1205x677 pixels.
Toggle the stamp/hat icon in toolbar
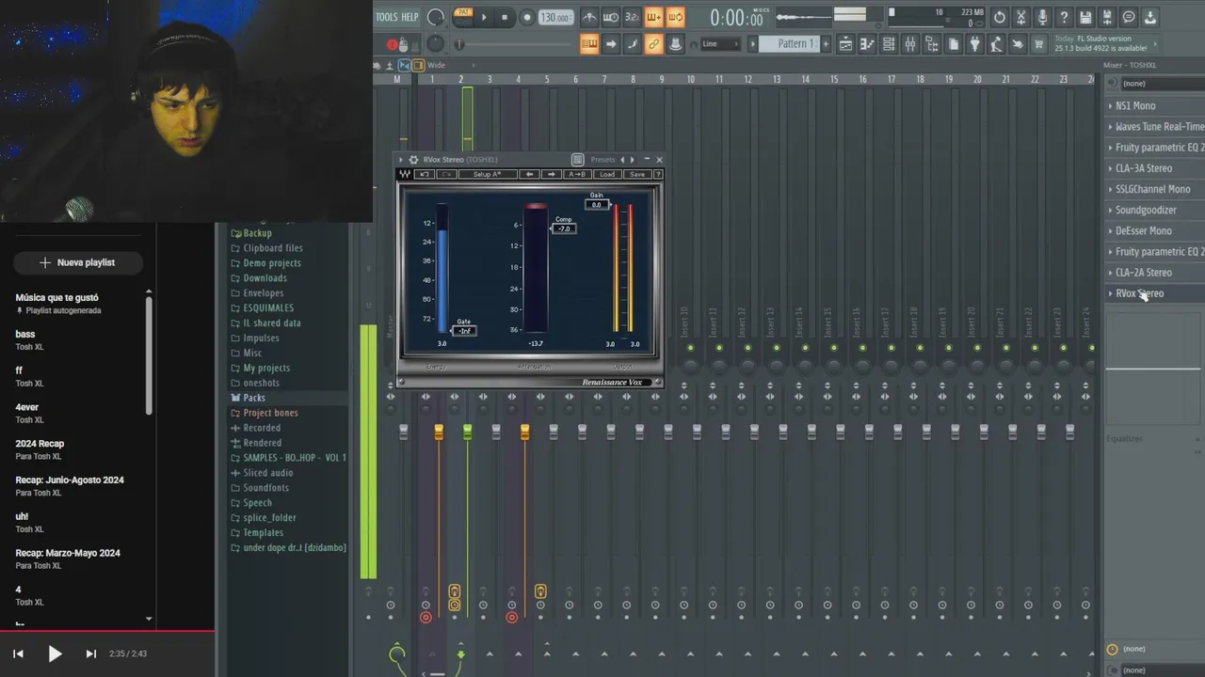675,43
